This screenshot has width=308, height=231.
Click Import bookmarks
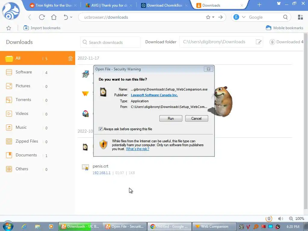[x=42, y=28]
